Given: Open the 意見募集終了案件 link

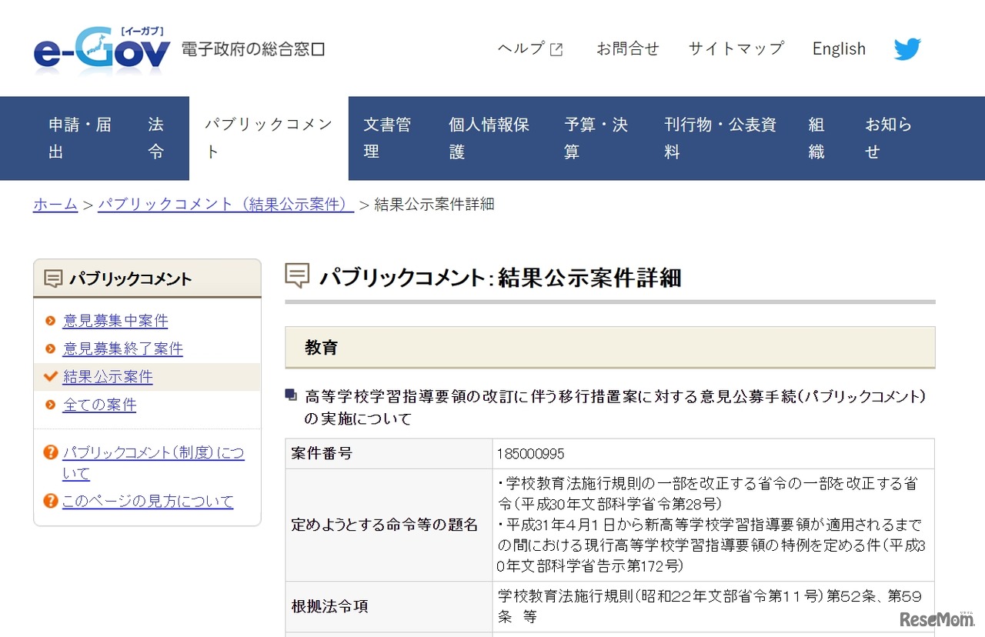Looking at the screenshot, I should [122, 349].
